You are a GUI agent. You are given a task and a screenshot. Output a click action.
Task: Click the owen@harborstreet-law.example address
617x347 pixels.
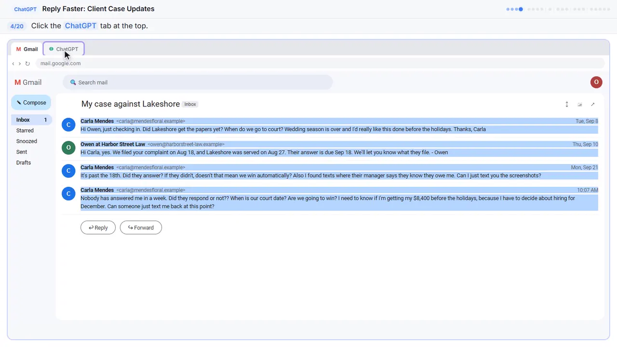point(186,145)
